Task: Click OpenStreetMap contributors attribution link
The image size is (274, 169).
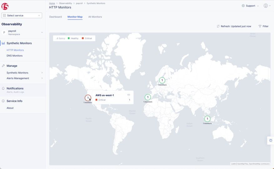Action: [259, 164]
